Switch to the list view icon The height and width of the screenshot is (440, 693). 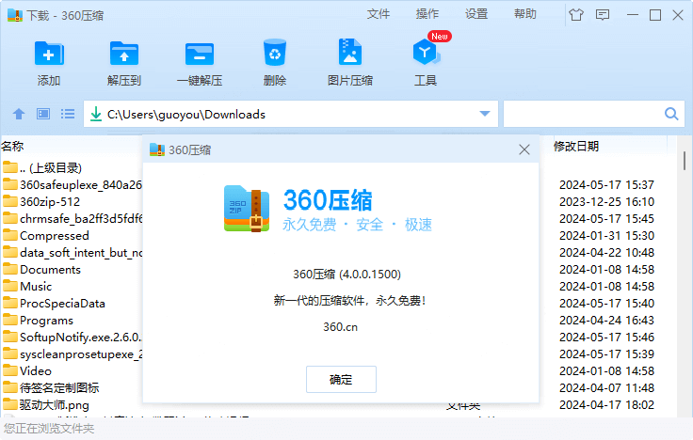[x=68, y=115]
